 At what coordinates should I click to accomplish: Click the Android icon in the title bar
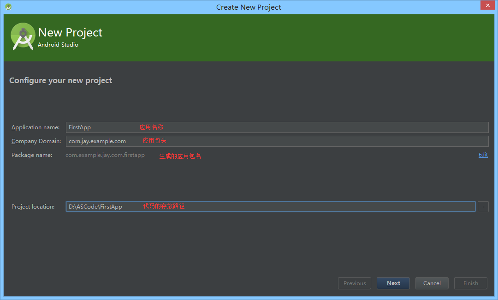point(8,6)
